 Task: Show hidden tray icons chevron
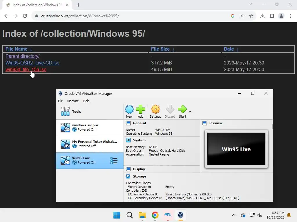(x=234, y=215)
